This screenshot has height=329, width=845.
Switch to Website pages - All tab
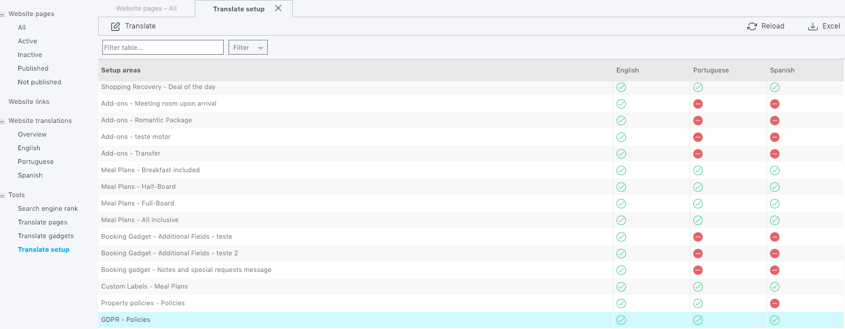146,8
